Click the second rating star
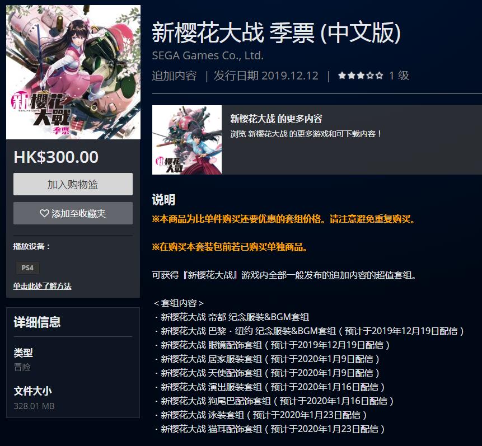This screenshot has height=446, width=482. pyautogui.click(x=352, y=76)
